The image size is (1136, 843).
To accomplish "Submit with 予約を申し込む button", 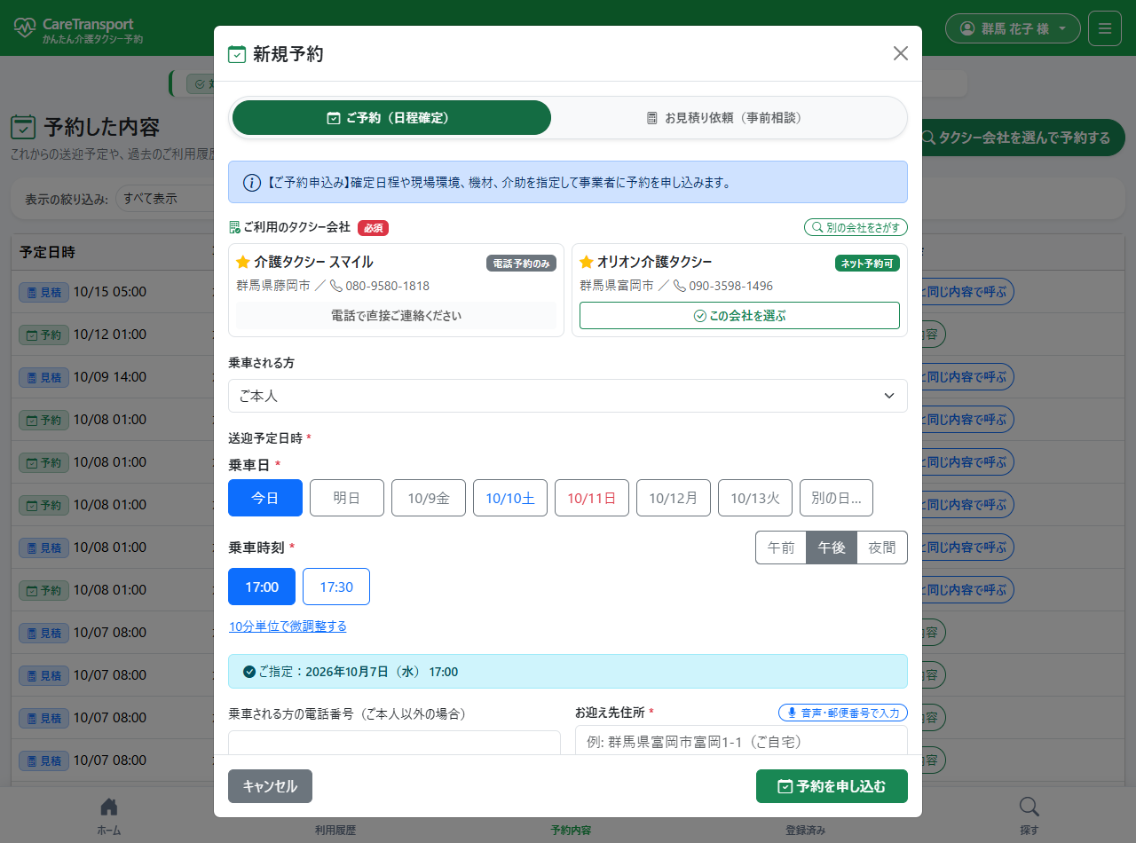I will tap(832, 786).
